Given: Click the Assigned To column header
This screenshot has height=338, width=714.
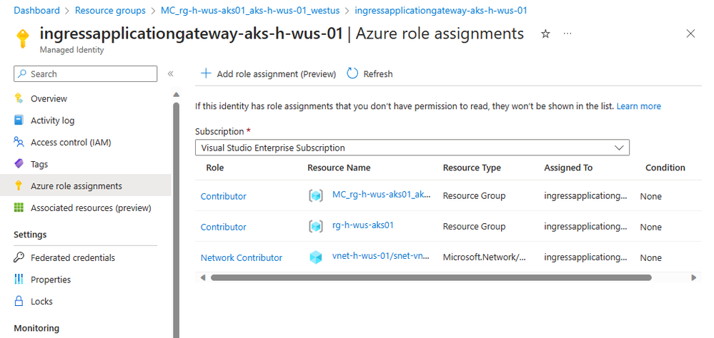Looking at the screenshot, I should tap(568, 168).
